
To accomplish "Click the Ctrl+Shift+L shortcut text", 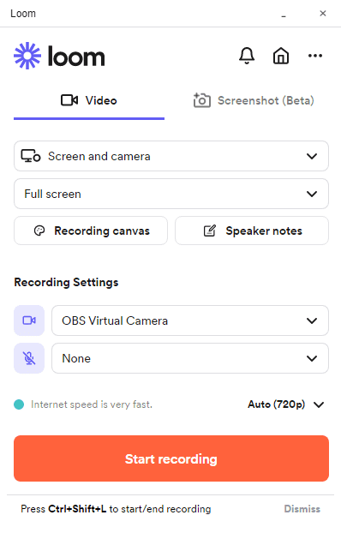I will pos(77,509).
